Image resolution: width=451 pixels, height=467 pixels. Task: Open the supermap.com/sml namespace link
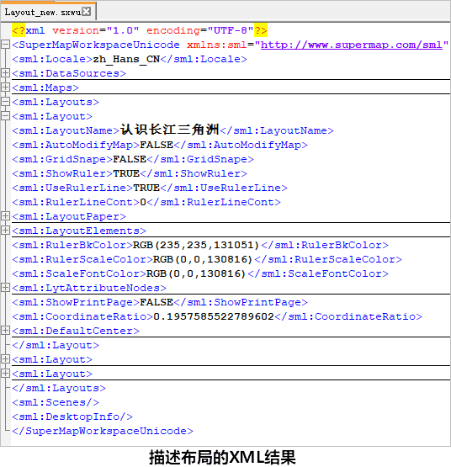coord(352,45)
